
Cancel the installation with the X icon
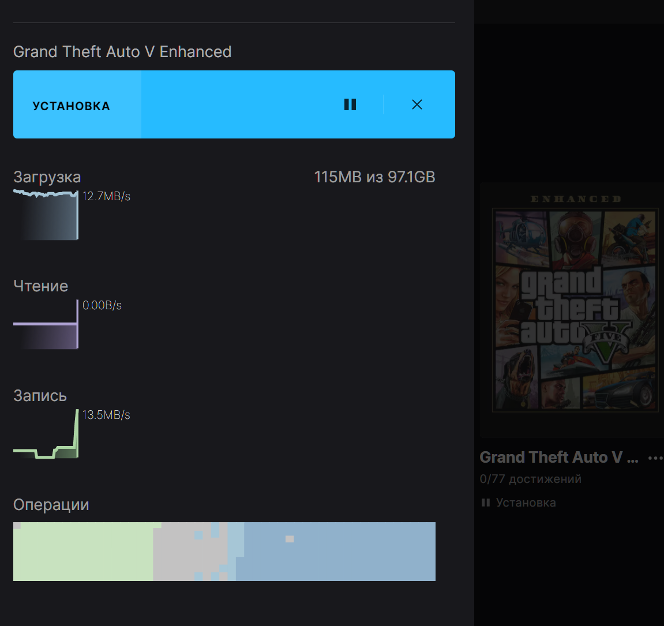point(417,104)
